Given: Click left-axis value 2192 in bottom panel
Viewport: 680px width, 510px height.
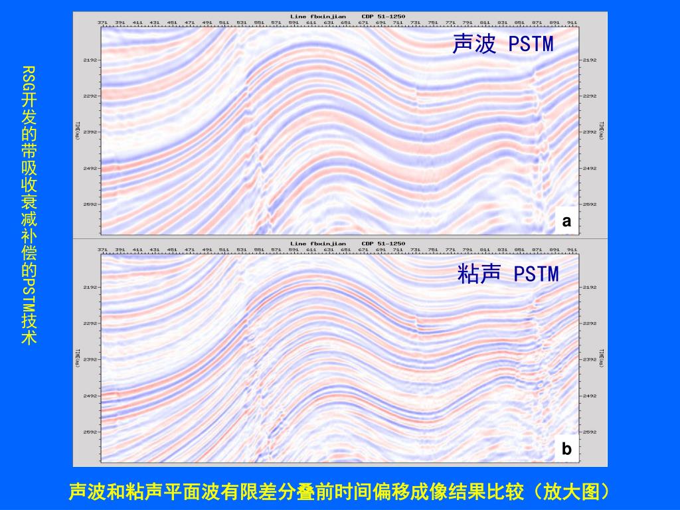Looking at the screenshot, I should [90, 287].
